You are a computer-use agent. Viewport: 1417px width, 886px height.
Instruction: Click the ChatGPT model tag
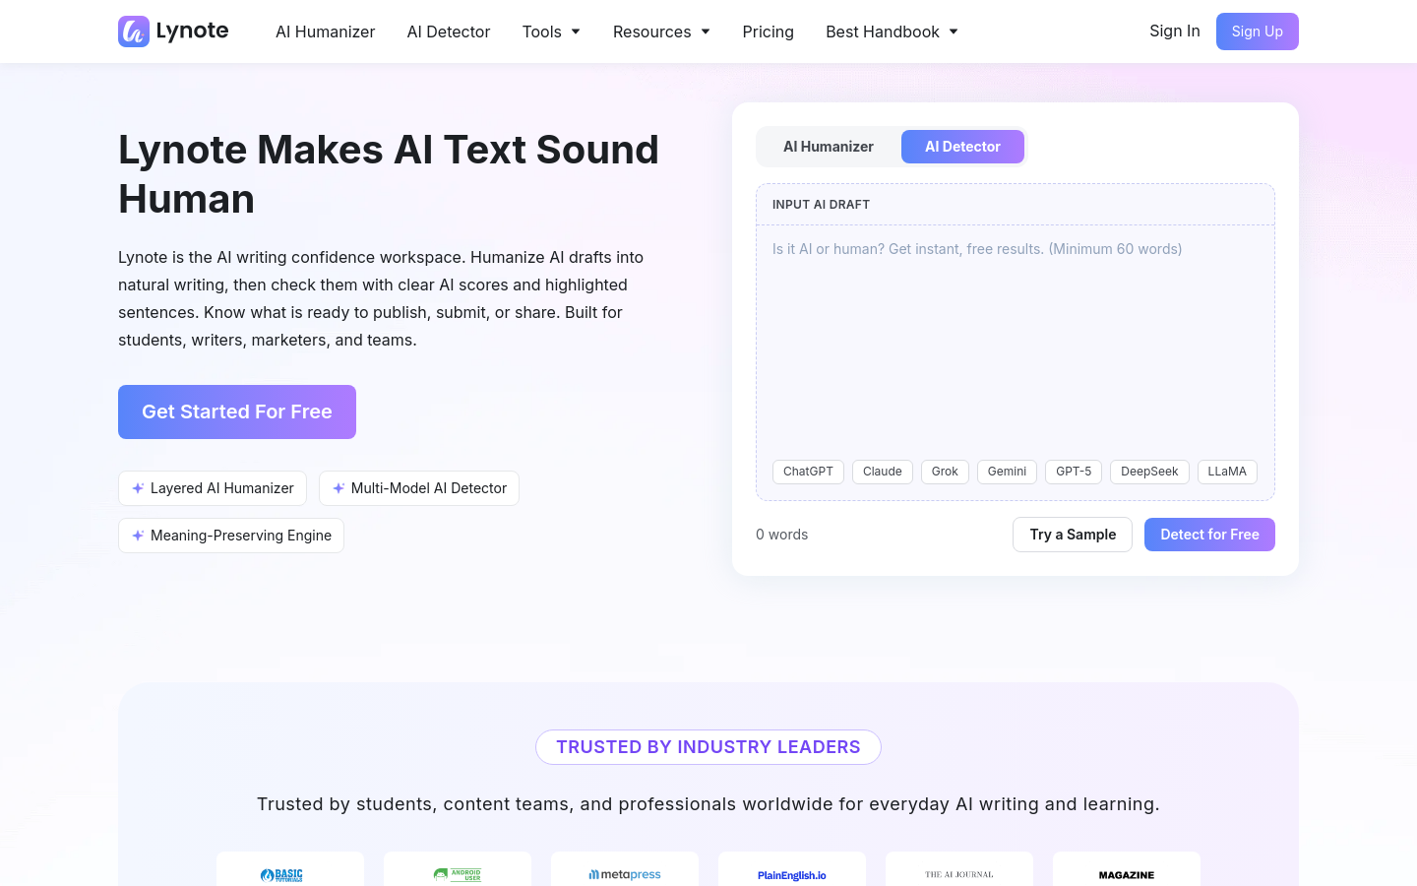tap(808, 472)
